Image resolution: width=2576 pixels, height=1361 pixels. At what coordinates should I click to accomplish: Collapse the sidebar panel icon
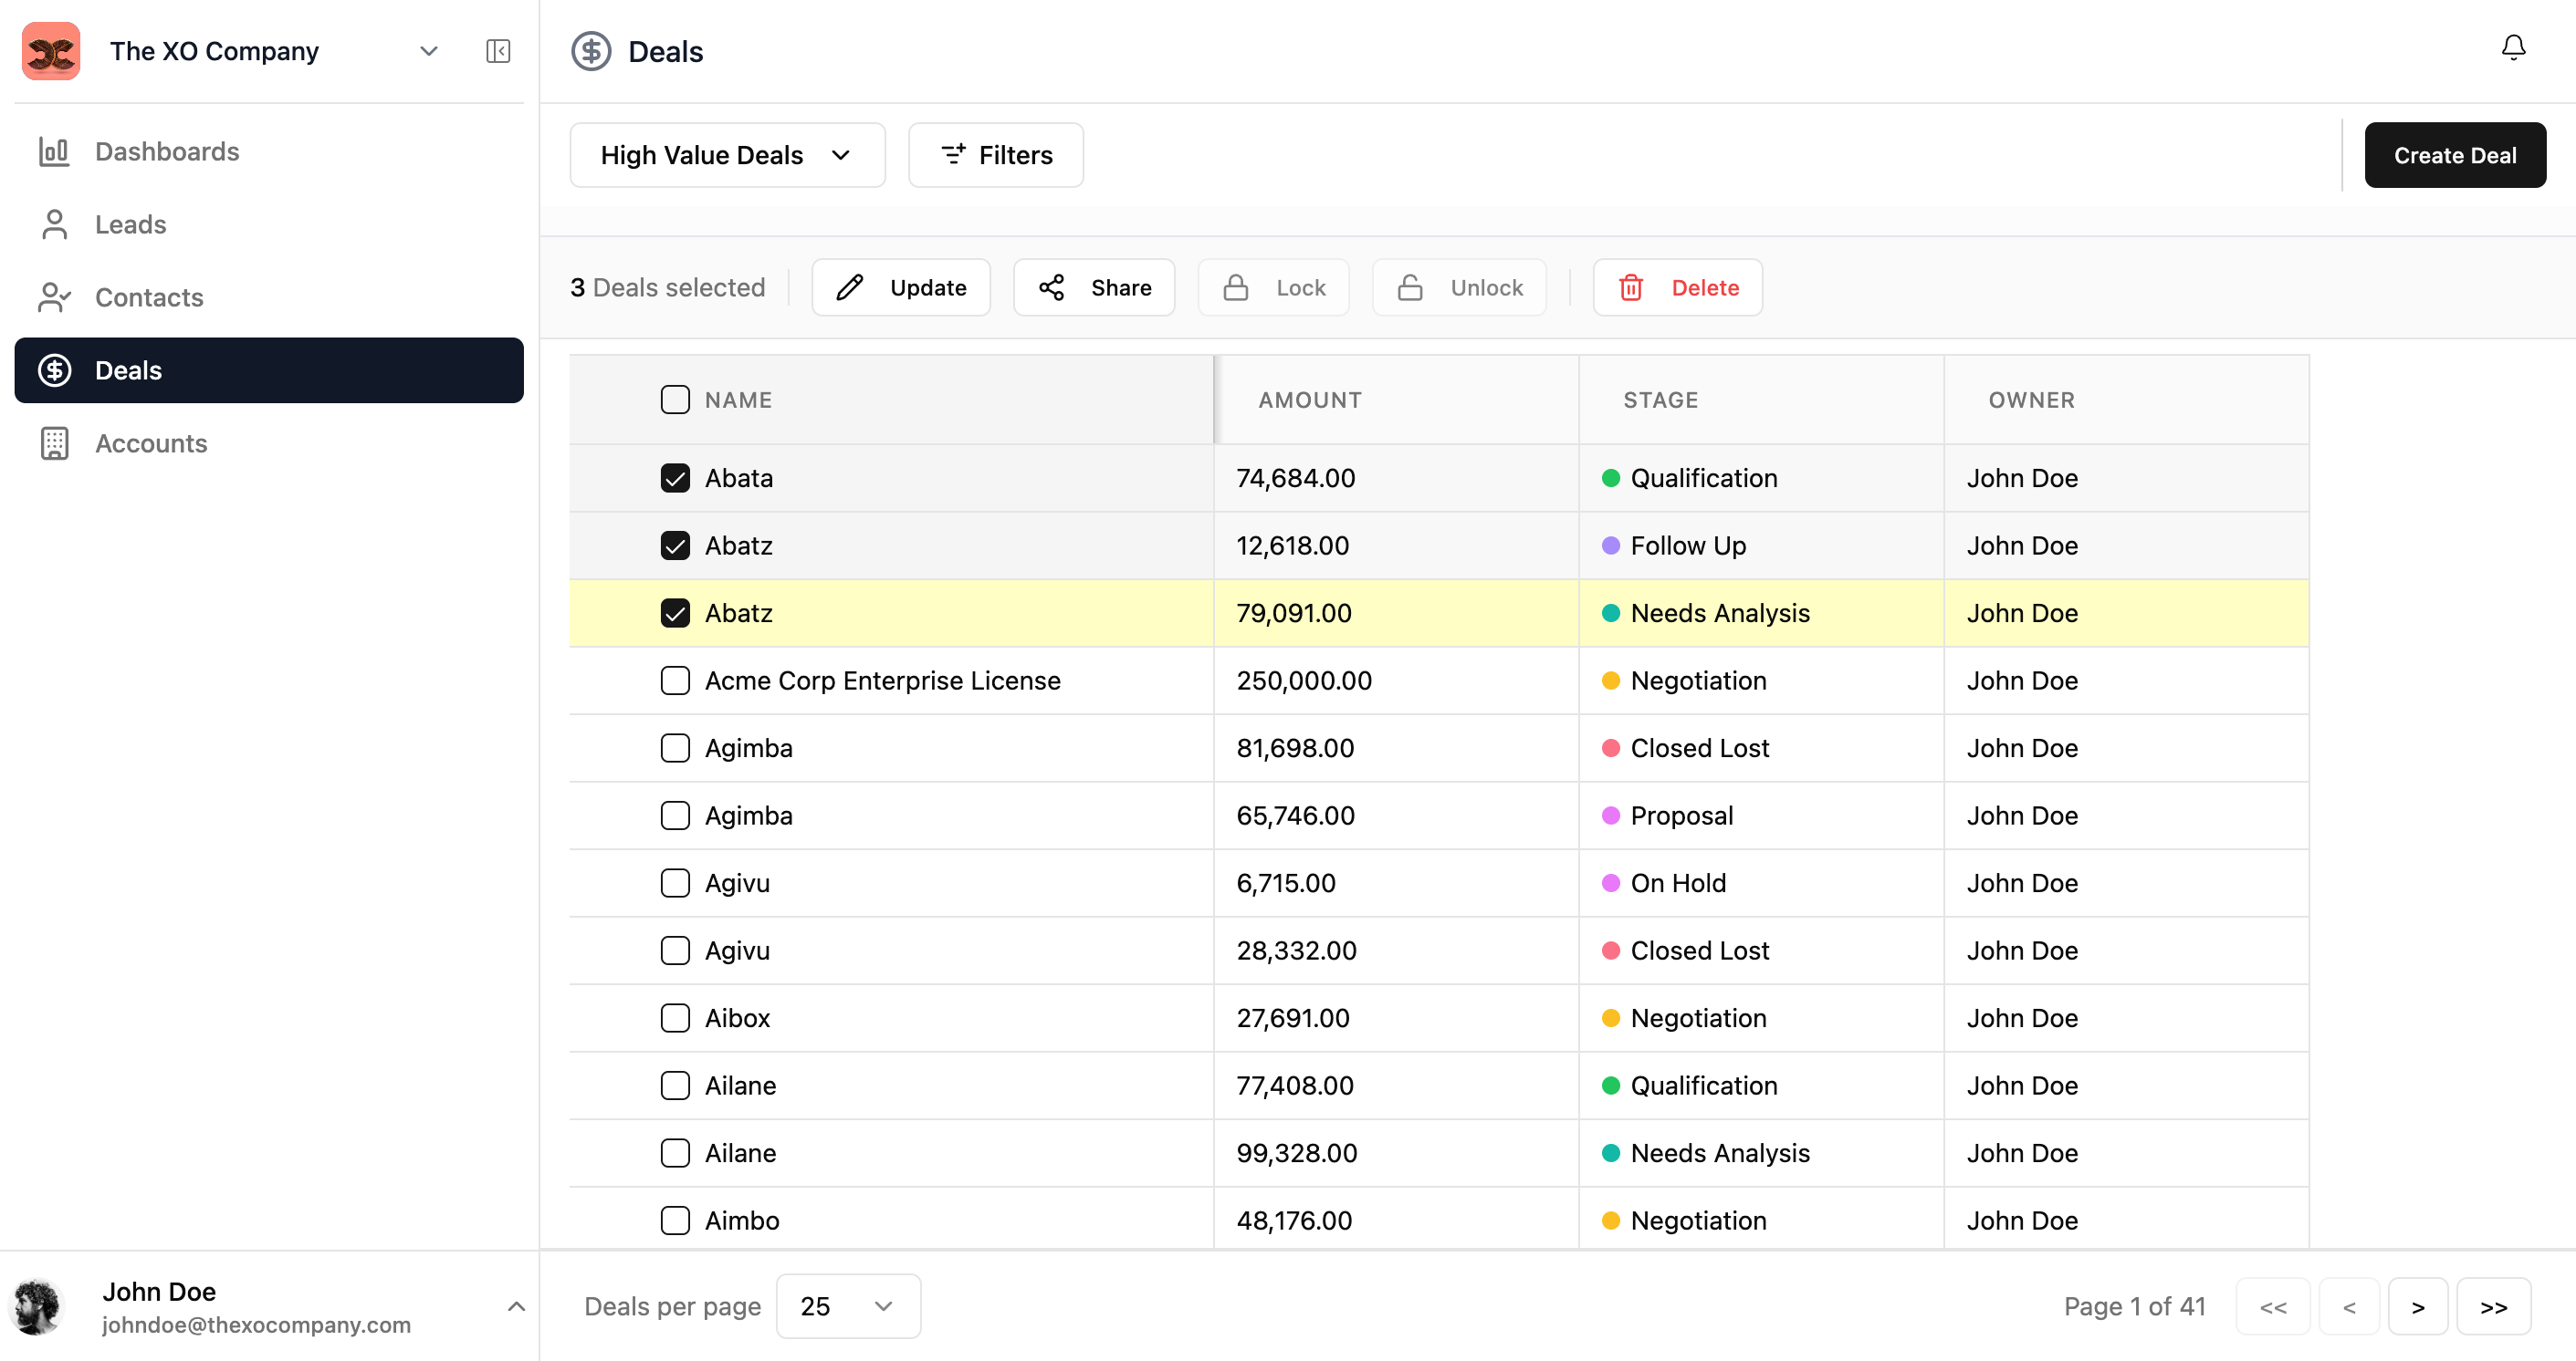498,51
